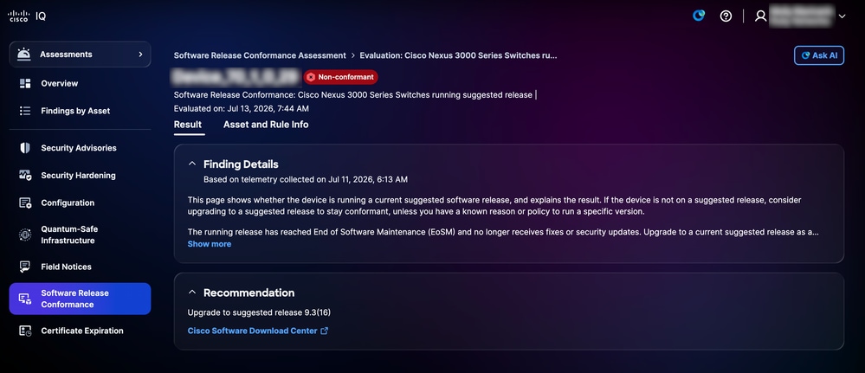The height and width of the screenshot is (373, 865).
Task: Go to Security Advisories
Action: (79, 148)
